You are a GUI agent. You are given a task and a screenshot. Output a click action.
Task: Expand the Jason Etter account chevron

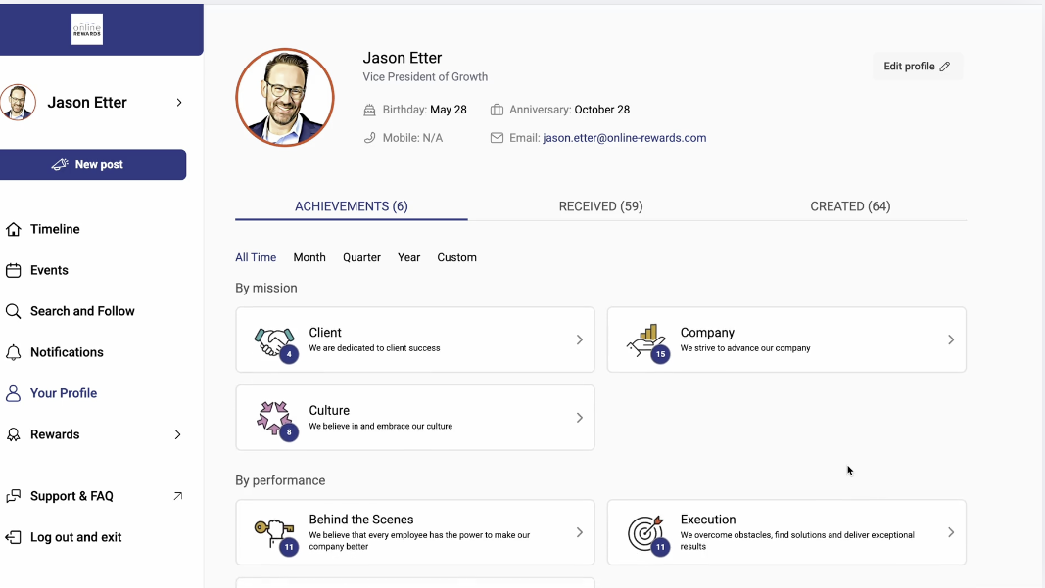[x=178, y=103]
